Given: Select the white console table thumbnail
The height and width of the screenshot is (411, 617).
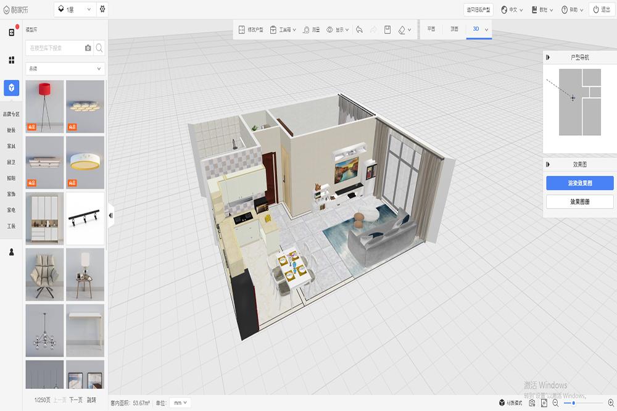Looking at the screenshot, I should [x=85, y=330].
